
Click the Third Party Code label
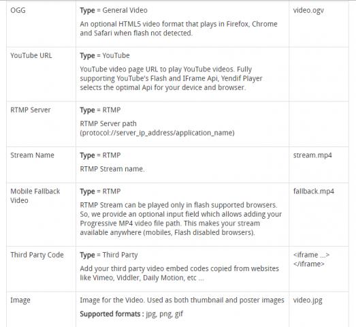pyautogui.click(x=37, y=255)
